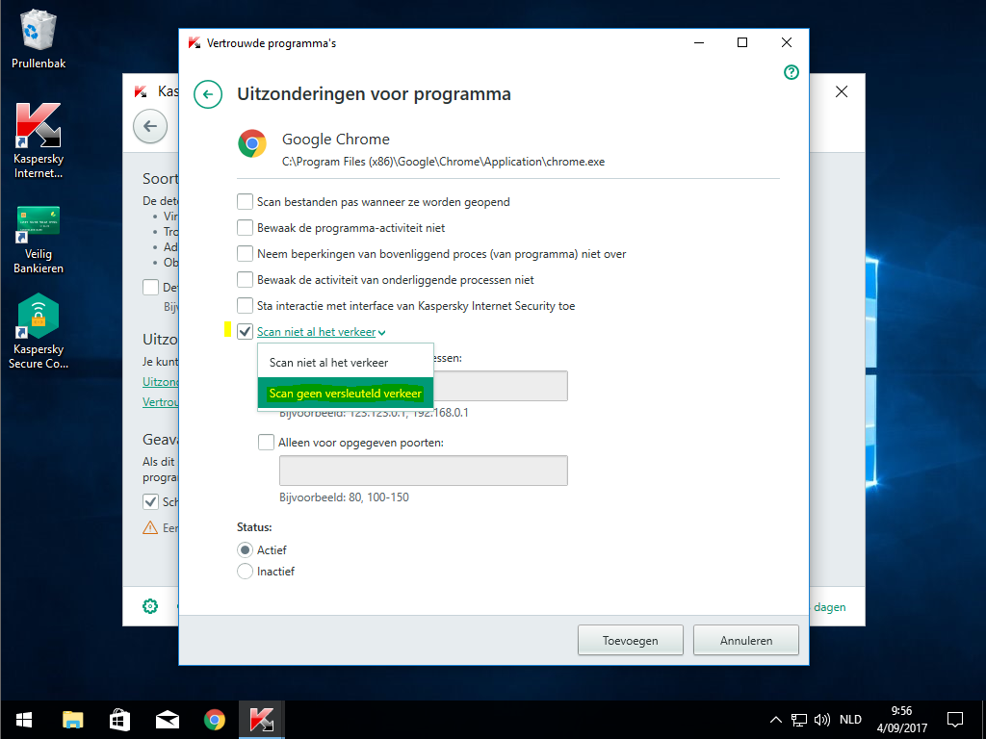Click the NLD language indicator
Screen dimensions: 986x739
point(850,720)
